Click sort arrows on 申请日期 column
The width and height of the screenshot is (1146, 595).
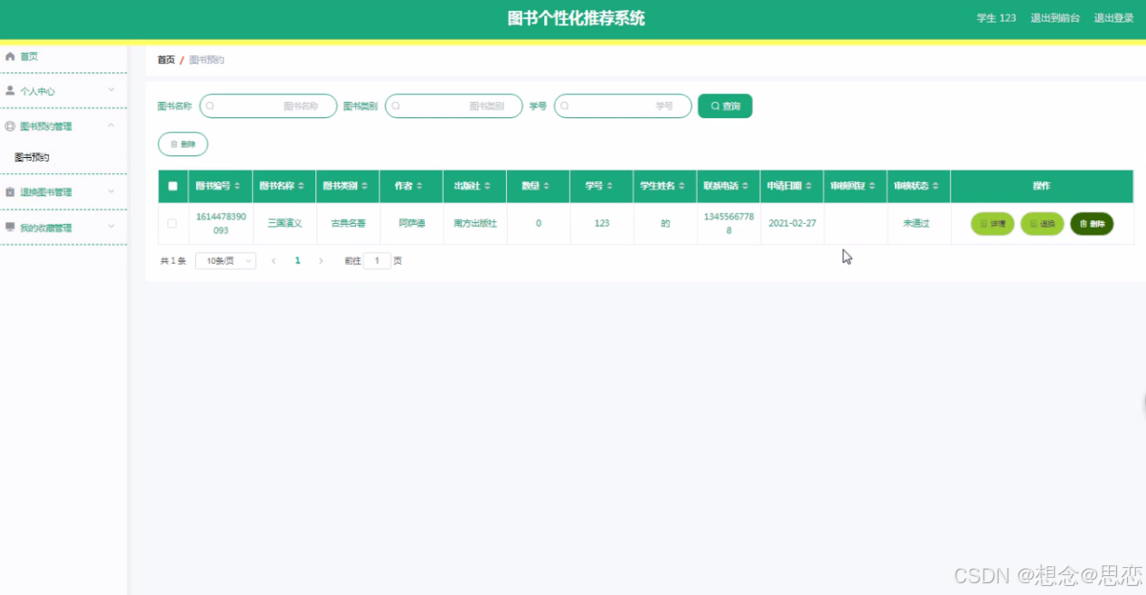(808, 186)
